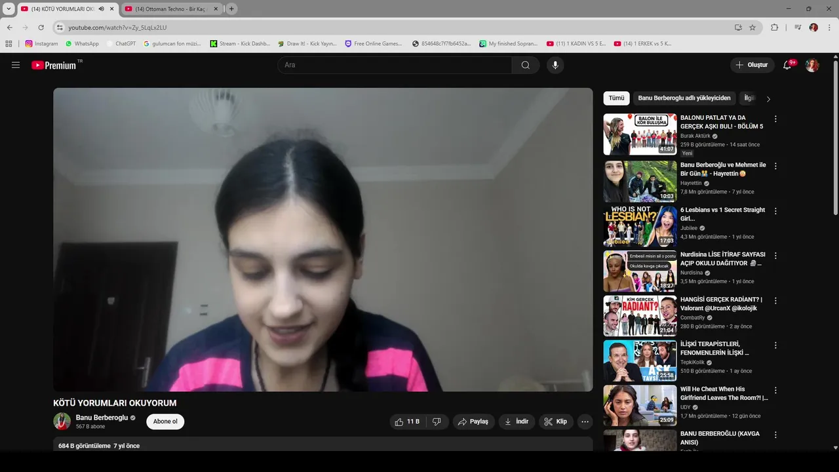Viewport: 839px width, 472px height.
Task: Open Will He Cheat video thumbnail
Action: (x=640, y=405)
